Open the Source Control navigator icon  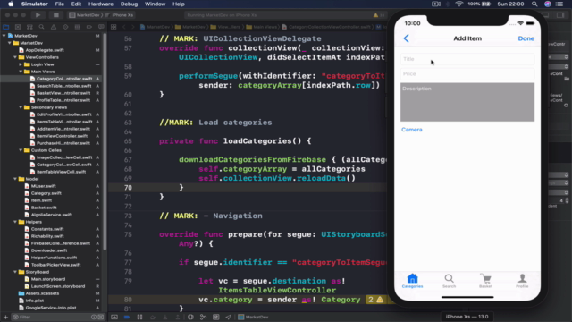(x=18, y=27)
